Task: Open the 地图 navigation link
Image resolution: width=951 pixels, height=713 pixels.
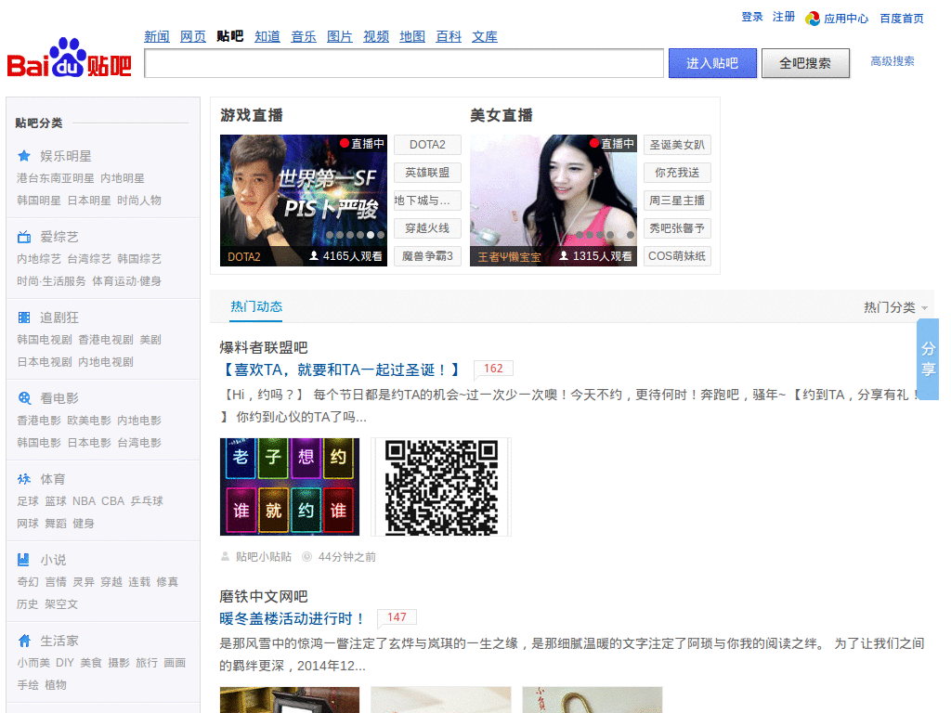Action: tap(412, 36)
